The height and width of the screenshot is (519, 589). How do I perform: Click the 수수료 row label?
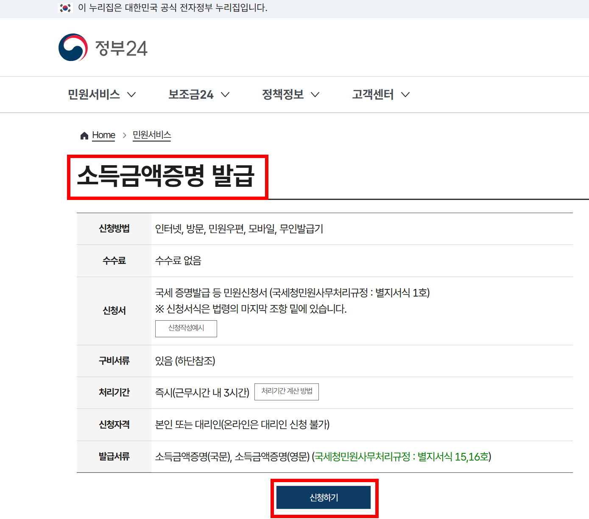tap(114, 261)
